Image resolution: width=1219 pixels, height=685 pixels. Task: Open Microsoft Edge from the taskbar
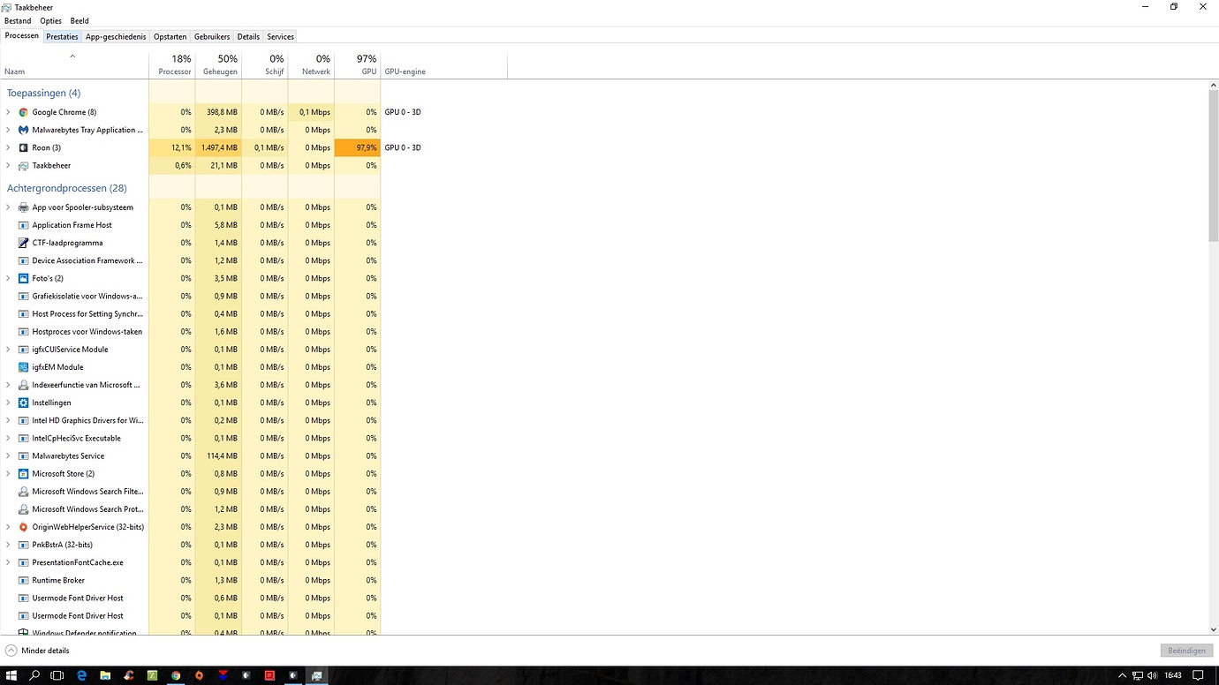(x=81, y=675)
